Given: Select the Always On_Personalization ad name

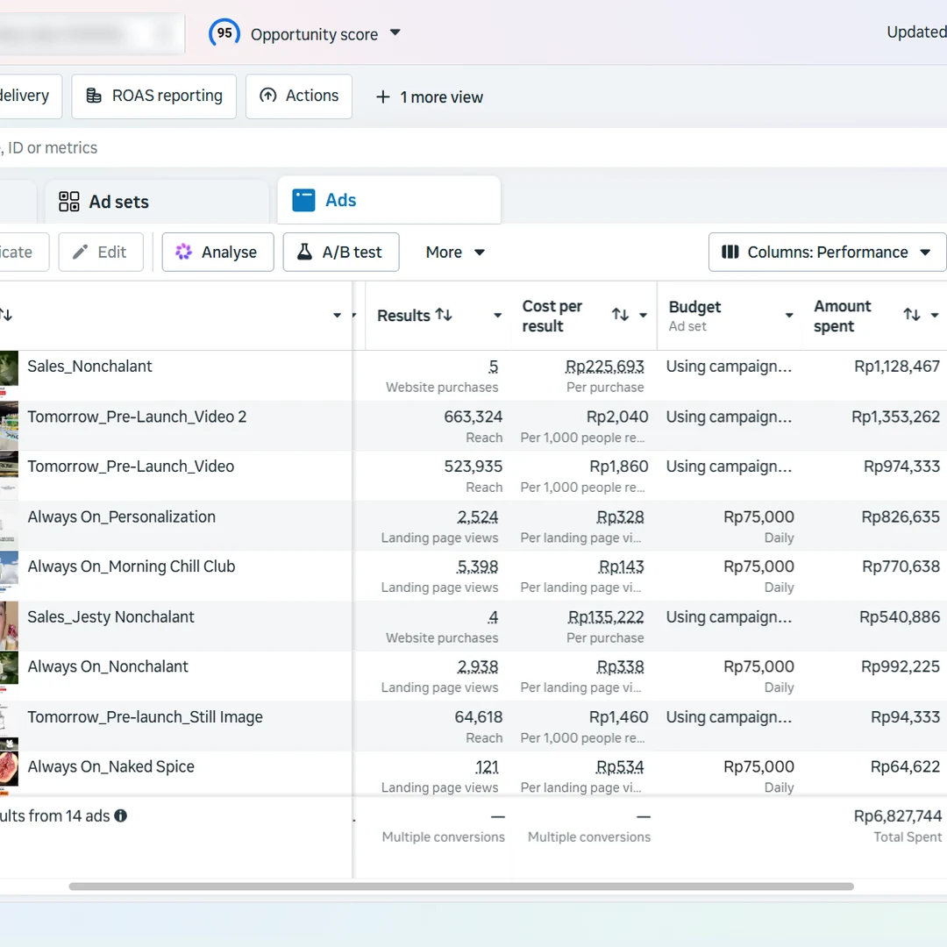Looking at the screenshot, I should pyautogui.click(x=121, y=517).
